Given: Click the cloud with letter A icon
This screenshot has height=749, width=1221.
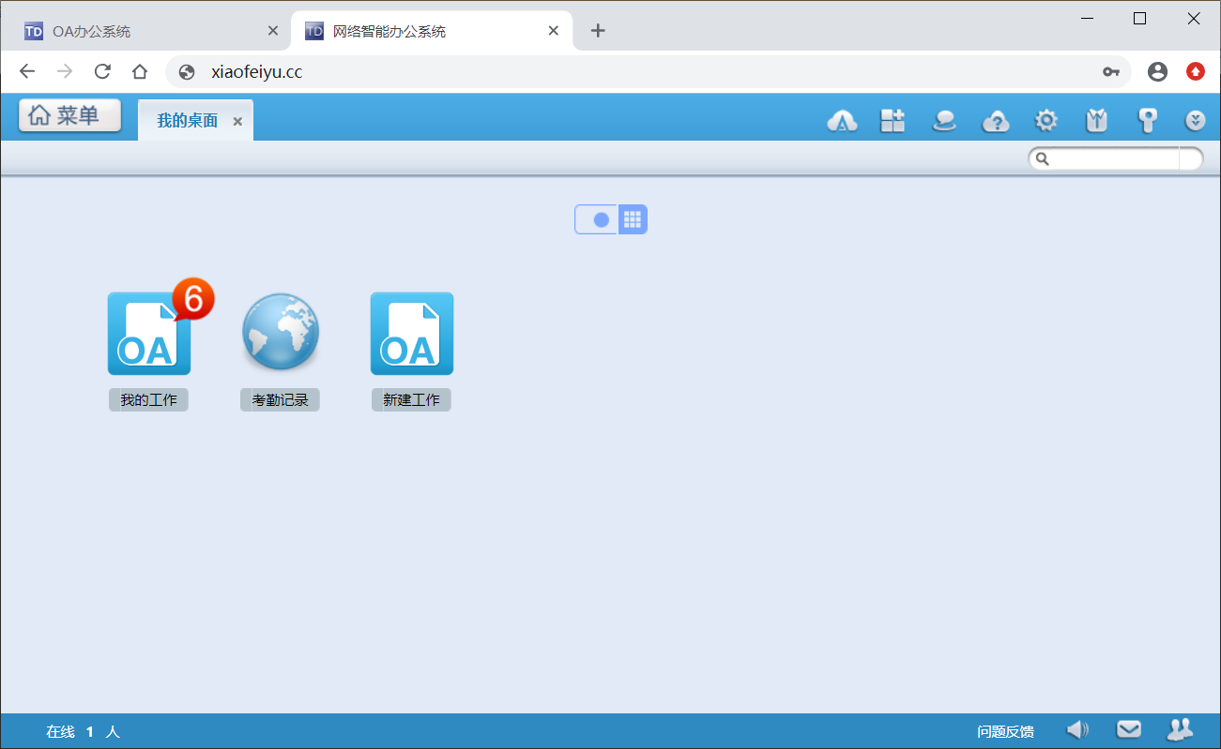Looking at the screenshot, I should click(842, 121).
